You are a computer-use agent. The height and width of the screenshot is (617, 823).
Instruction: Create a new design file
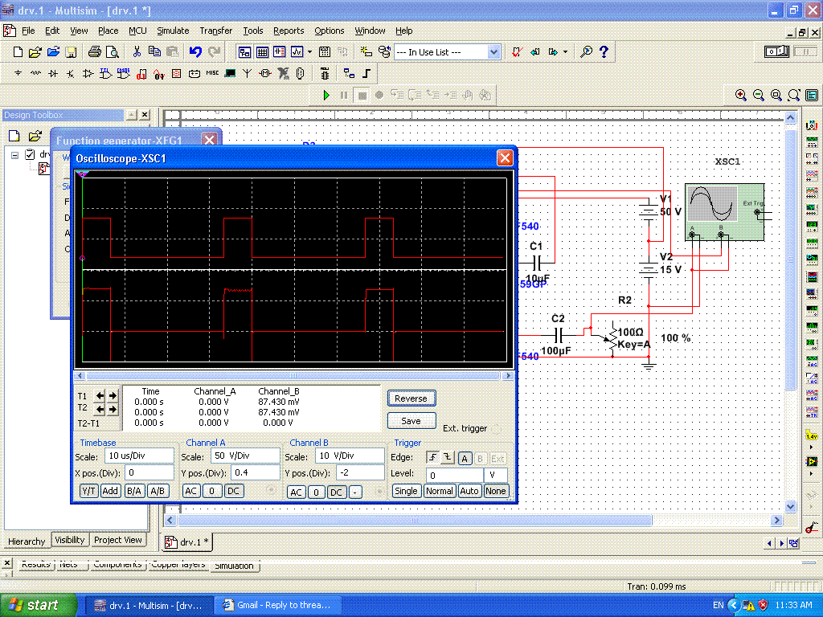click(18, 52)
